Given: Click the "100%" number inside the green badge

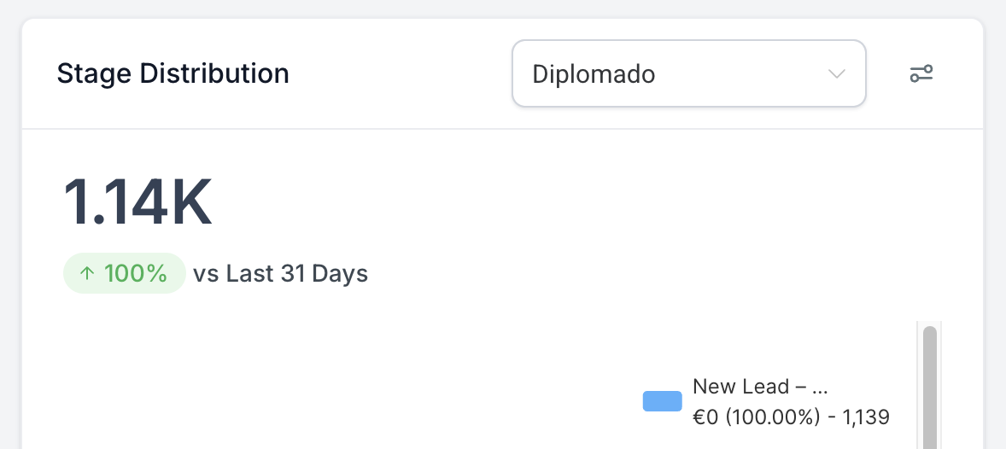Looking at the screenshot, I should pyautogui.click(x=135, y=274).
